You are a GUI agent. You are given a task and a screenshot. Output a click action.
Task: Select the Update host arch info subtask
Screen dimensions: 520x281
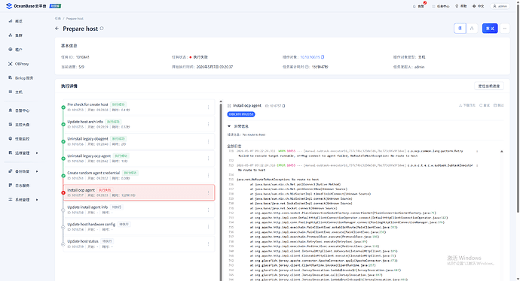[x=139, y=124]
